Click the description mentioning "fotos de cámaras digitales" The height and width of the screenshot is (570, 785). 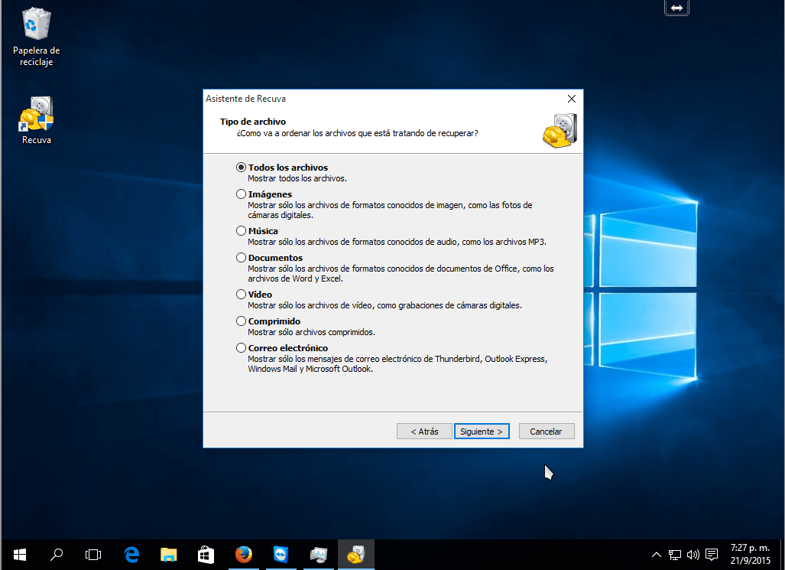pos(390,210)
